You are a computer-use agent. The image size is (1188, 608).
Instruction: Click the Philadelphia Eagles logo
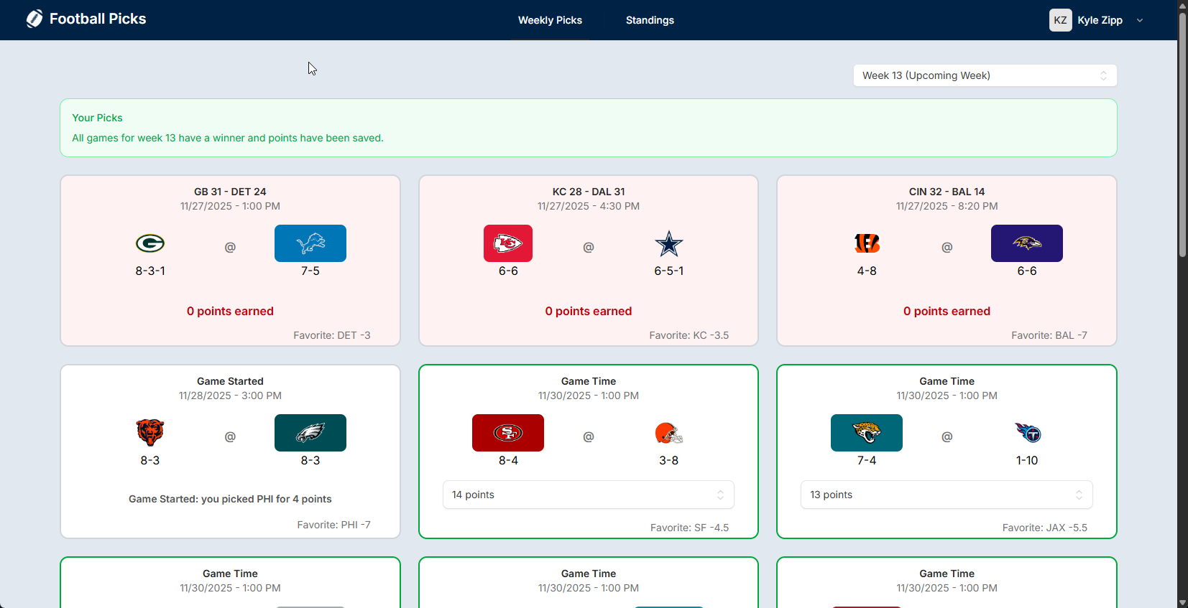(x=310, y=433)
